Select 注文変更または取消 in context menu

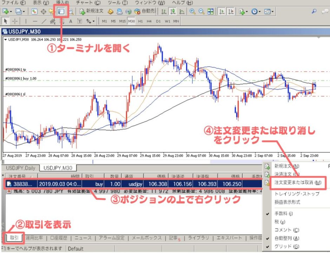click(298, 183)
